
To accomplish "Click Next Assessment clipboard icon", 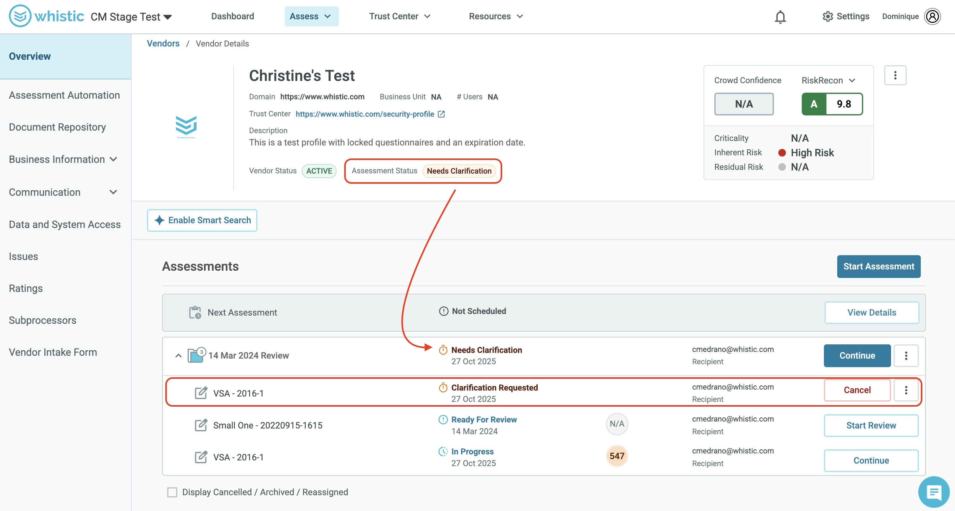I will tap(195, 312).
